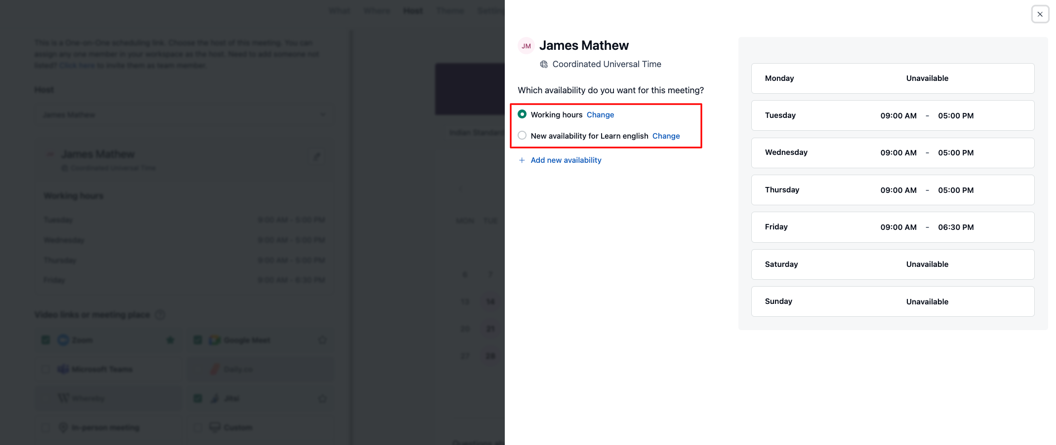1056x445 pixels.
Task: Click the JM avatar icon
Action: (526, 46)
